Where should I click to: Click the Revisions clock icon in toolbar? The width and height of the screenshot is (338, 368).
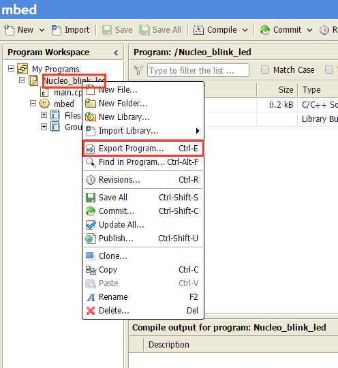coord(324,30)
